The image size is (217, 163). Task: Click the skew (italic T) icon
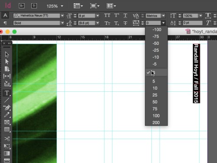tap(208, 23)
